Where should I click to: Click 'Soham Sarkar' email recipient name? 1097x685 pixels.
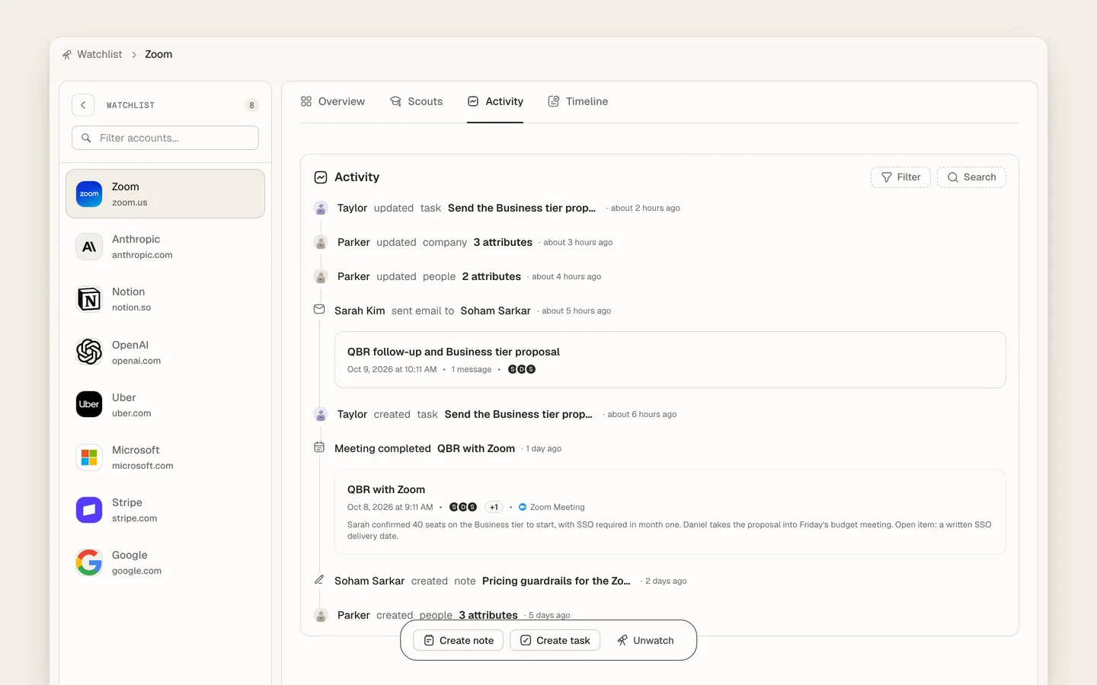click(x=495, y=311)
